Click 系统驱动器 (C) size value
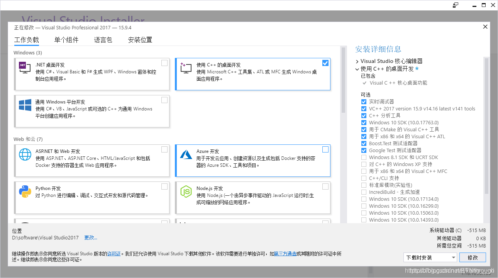This screenshot has height=278, width=498. (477, 231)
